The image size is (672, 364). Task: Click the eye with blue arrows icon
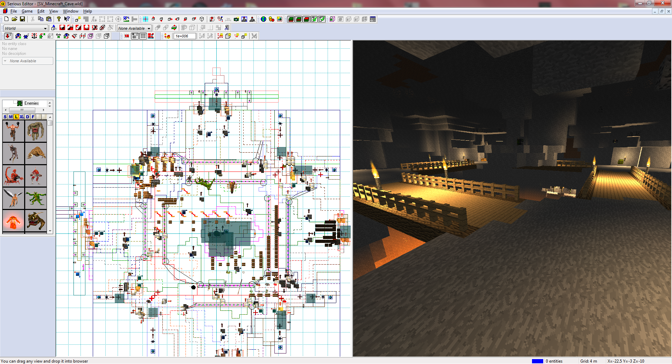click(x=18, y=36)
